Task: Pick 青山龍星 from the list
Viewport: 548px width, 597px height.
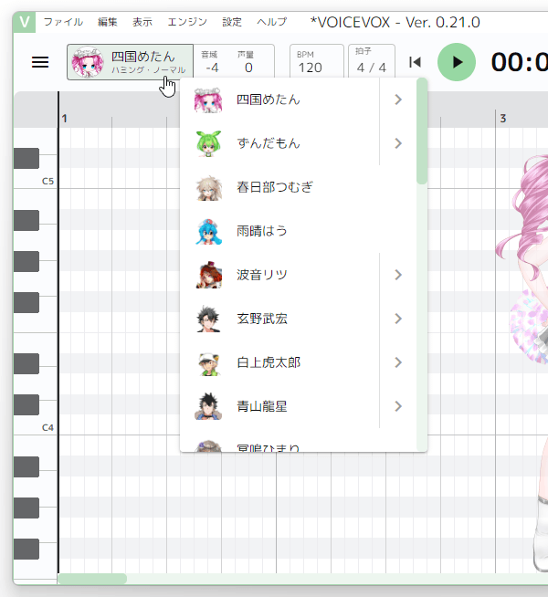Action: [x=279, y=406]
